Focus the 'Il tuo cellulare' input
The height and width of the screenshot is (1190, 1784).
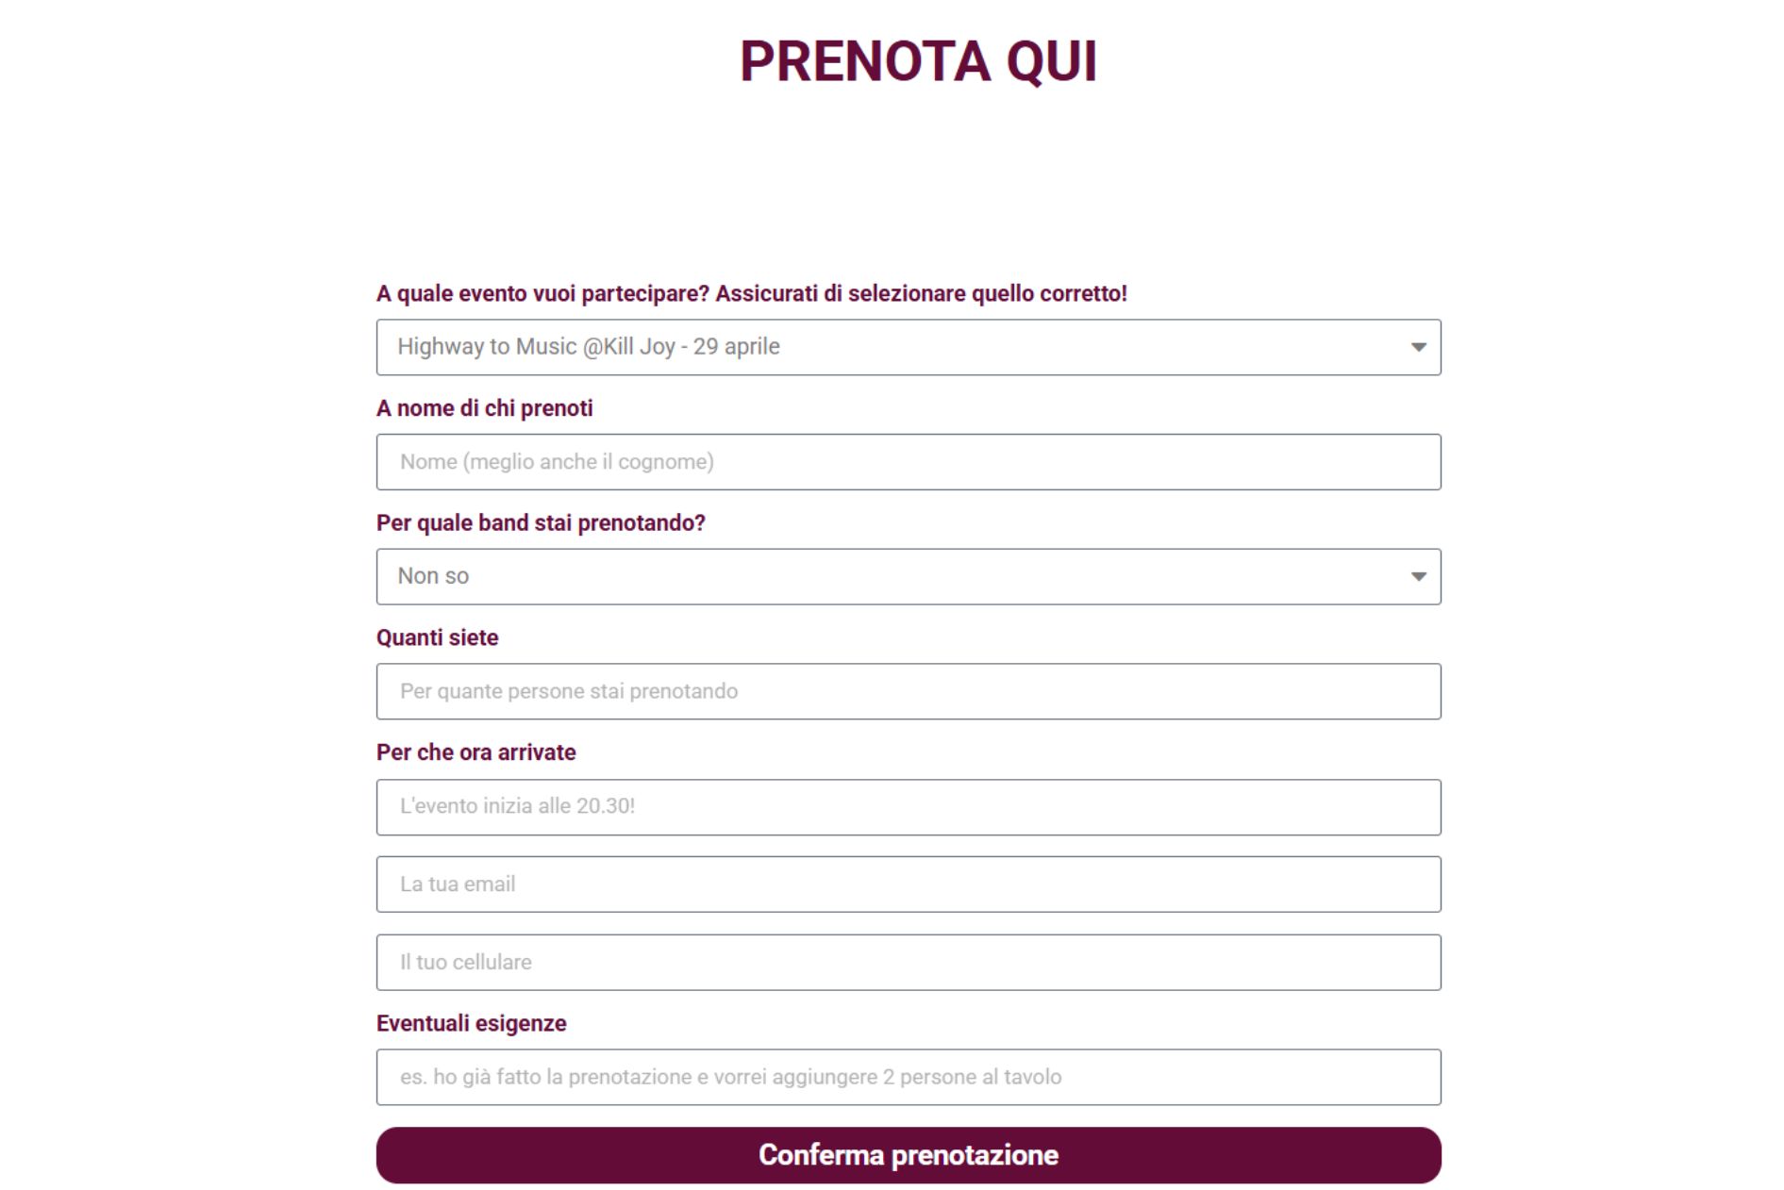tap(908, 962)
